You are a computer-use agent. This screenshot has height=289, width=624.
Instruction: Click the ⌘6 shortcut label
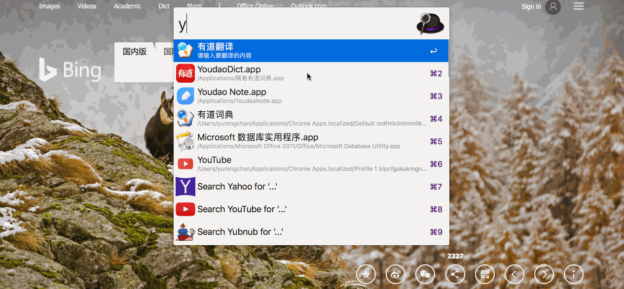[x=436, y=164]
